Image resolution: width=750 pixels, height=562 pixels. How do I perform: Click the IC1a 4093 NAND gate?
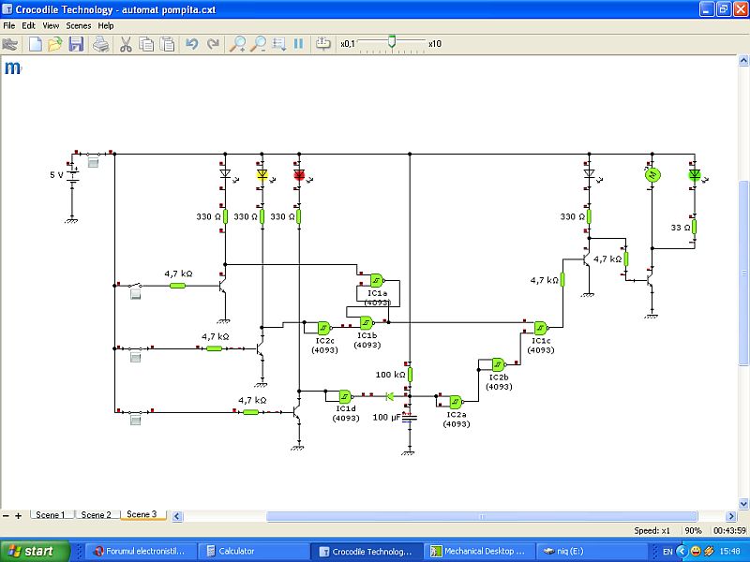[376, 280]
